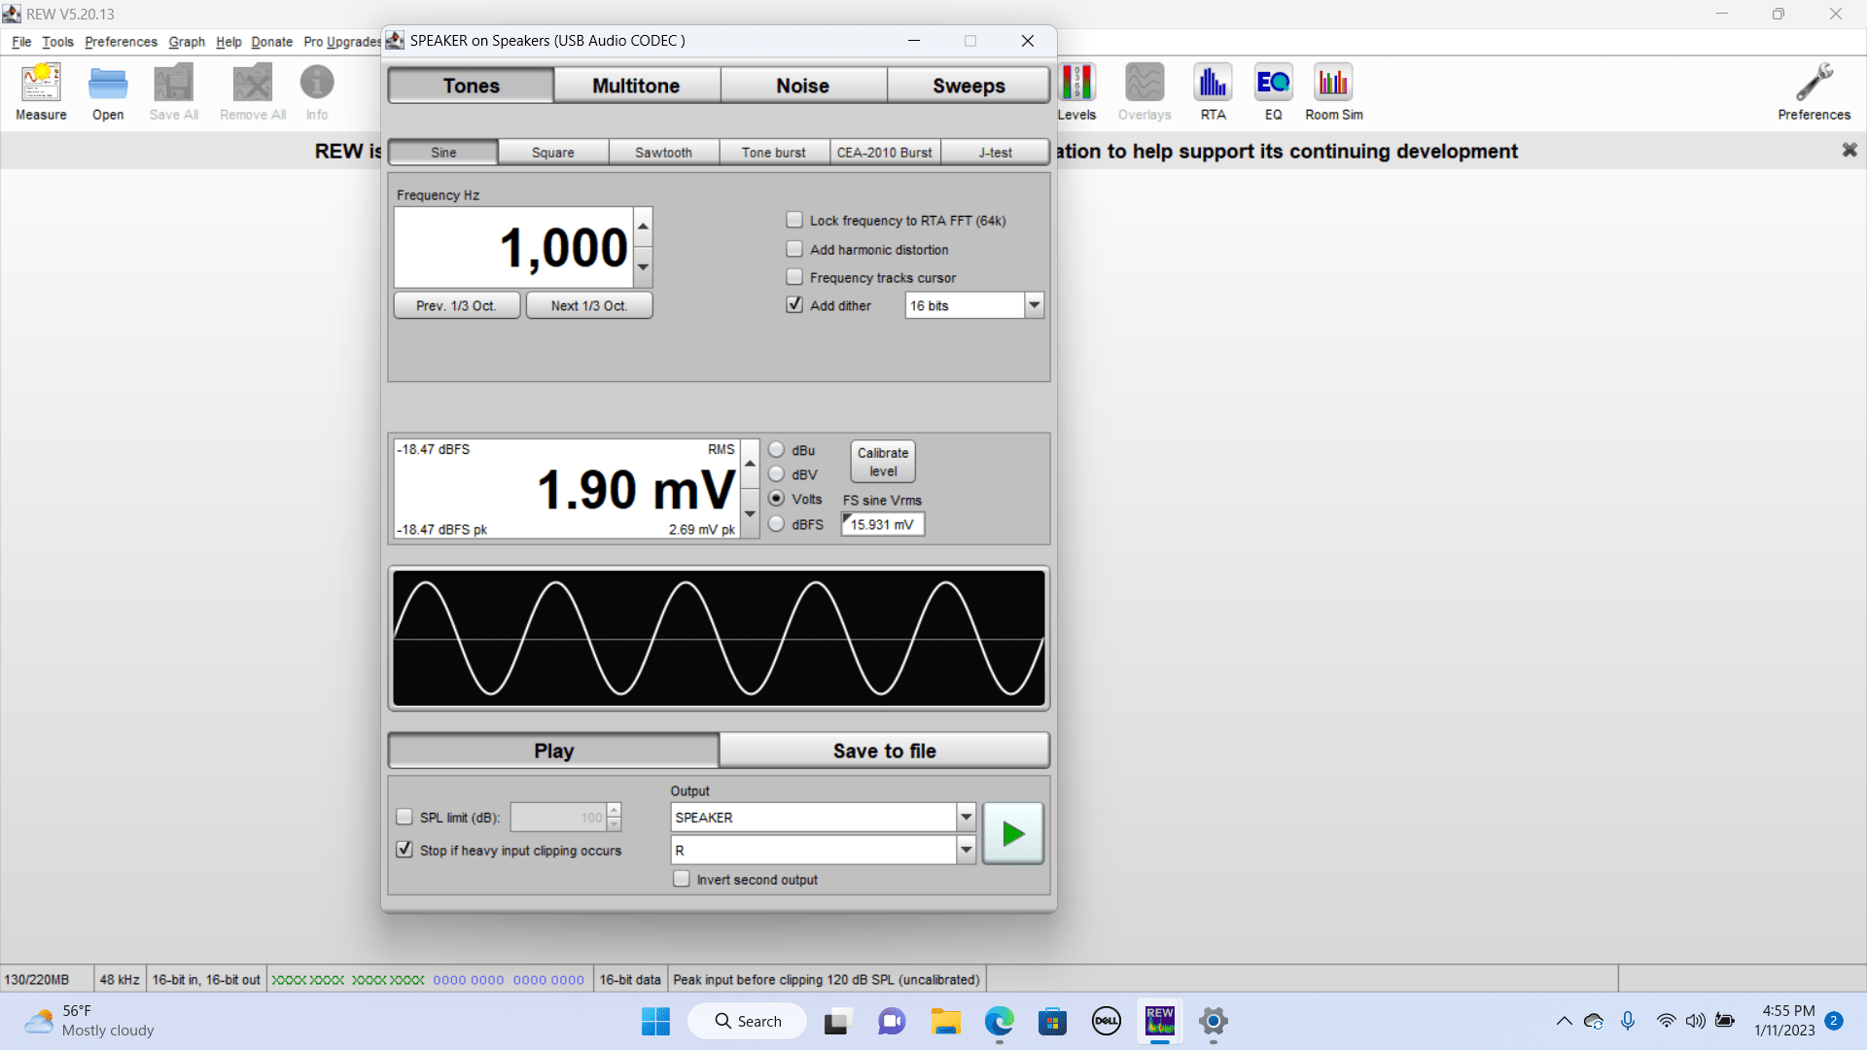The image size is (1867, 1050).
Task: Click the Calibrate level button
Action: pyautogui.click(x=883, y=462)
